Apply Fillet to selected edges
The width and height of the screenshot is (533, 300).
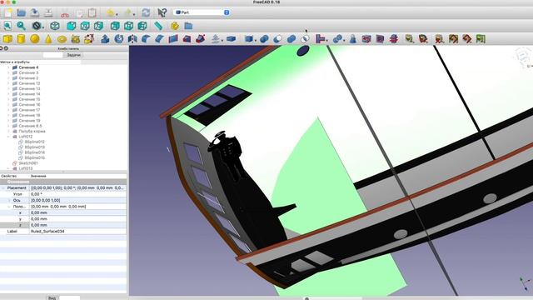(146, 39)
